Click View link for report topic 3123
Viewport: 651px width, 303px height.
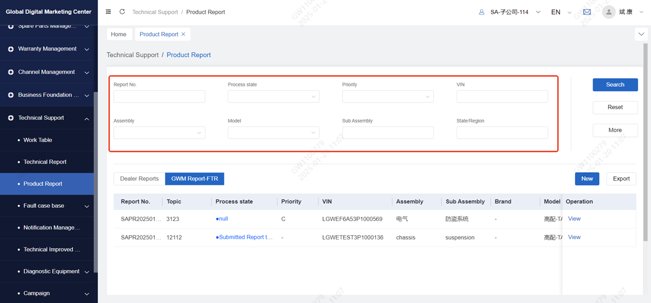[574, 219]
